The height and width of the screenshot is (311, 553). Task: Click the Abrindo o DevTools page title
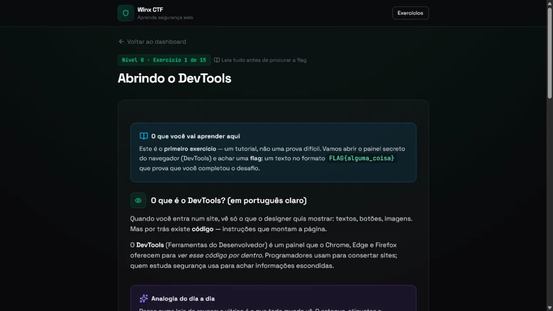click(174, 78)
